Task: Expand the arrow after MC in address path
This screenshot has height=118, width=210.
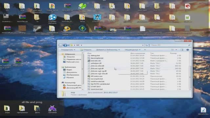Action: 81,45
